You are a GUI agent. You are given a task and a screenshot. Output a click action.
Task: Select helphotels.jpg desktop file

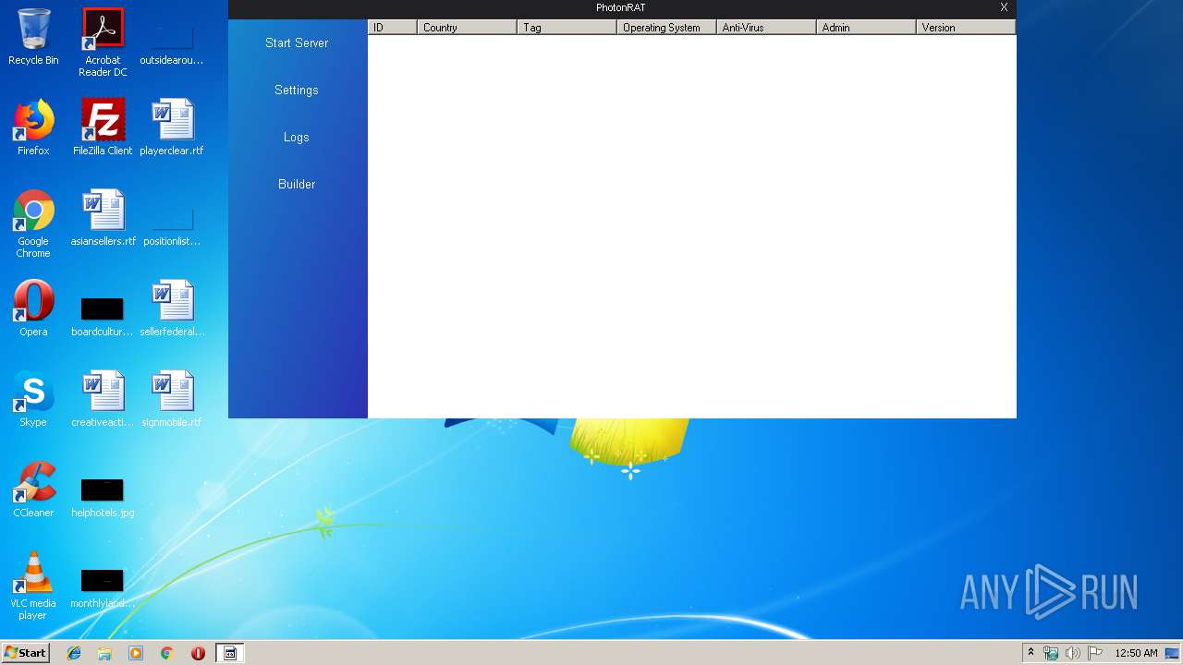tap(103, 498)
